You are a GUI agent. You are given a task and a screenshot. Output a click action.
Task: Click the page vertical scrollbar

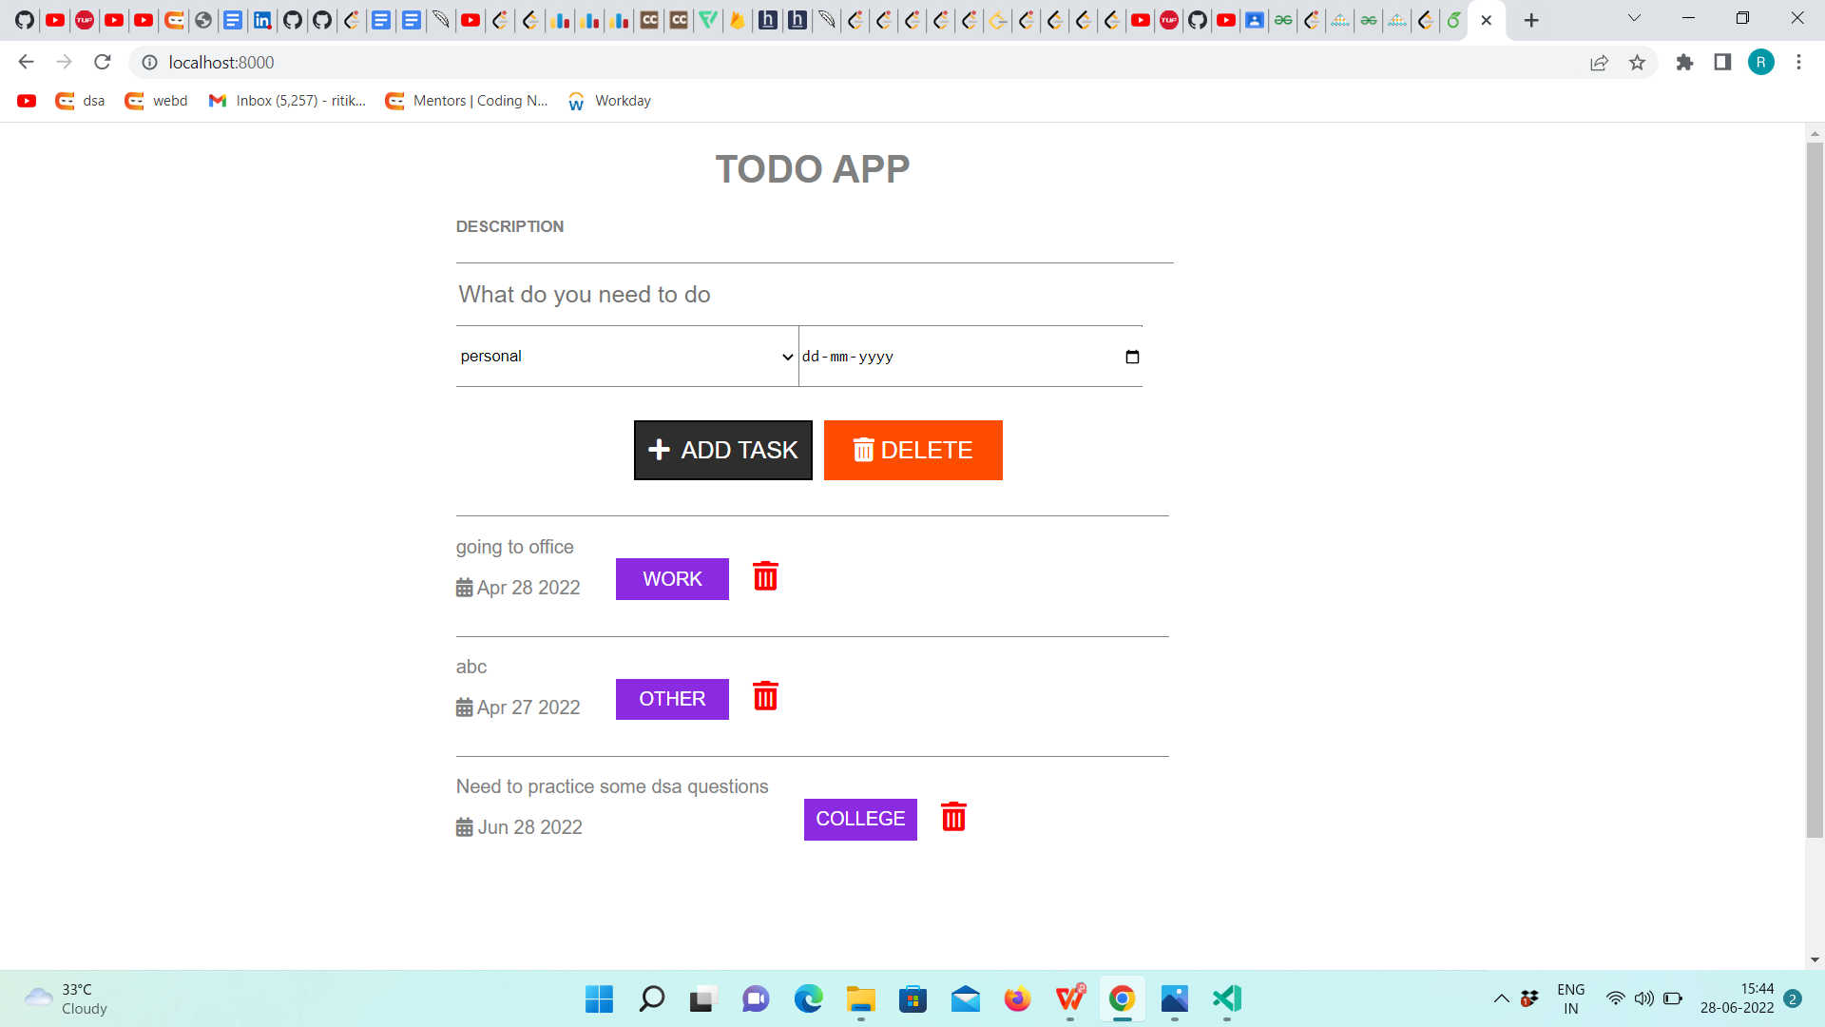click(1815, 490)
